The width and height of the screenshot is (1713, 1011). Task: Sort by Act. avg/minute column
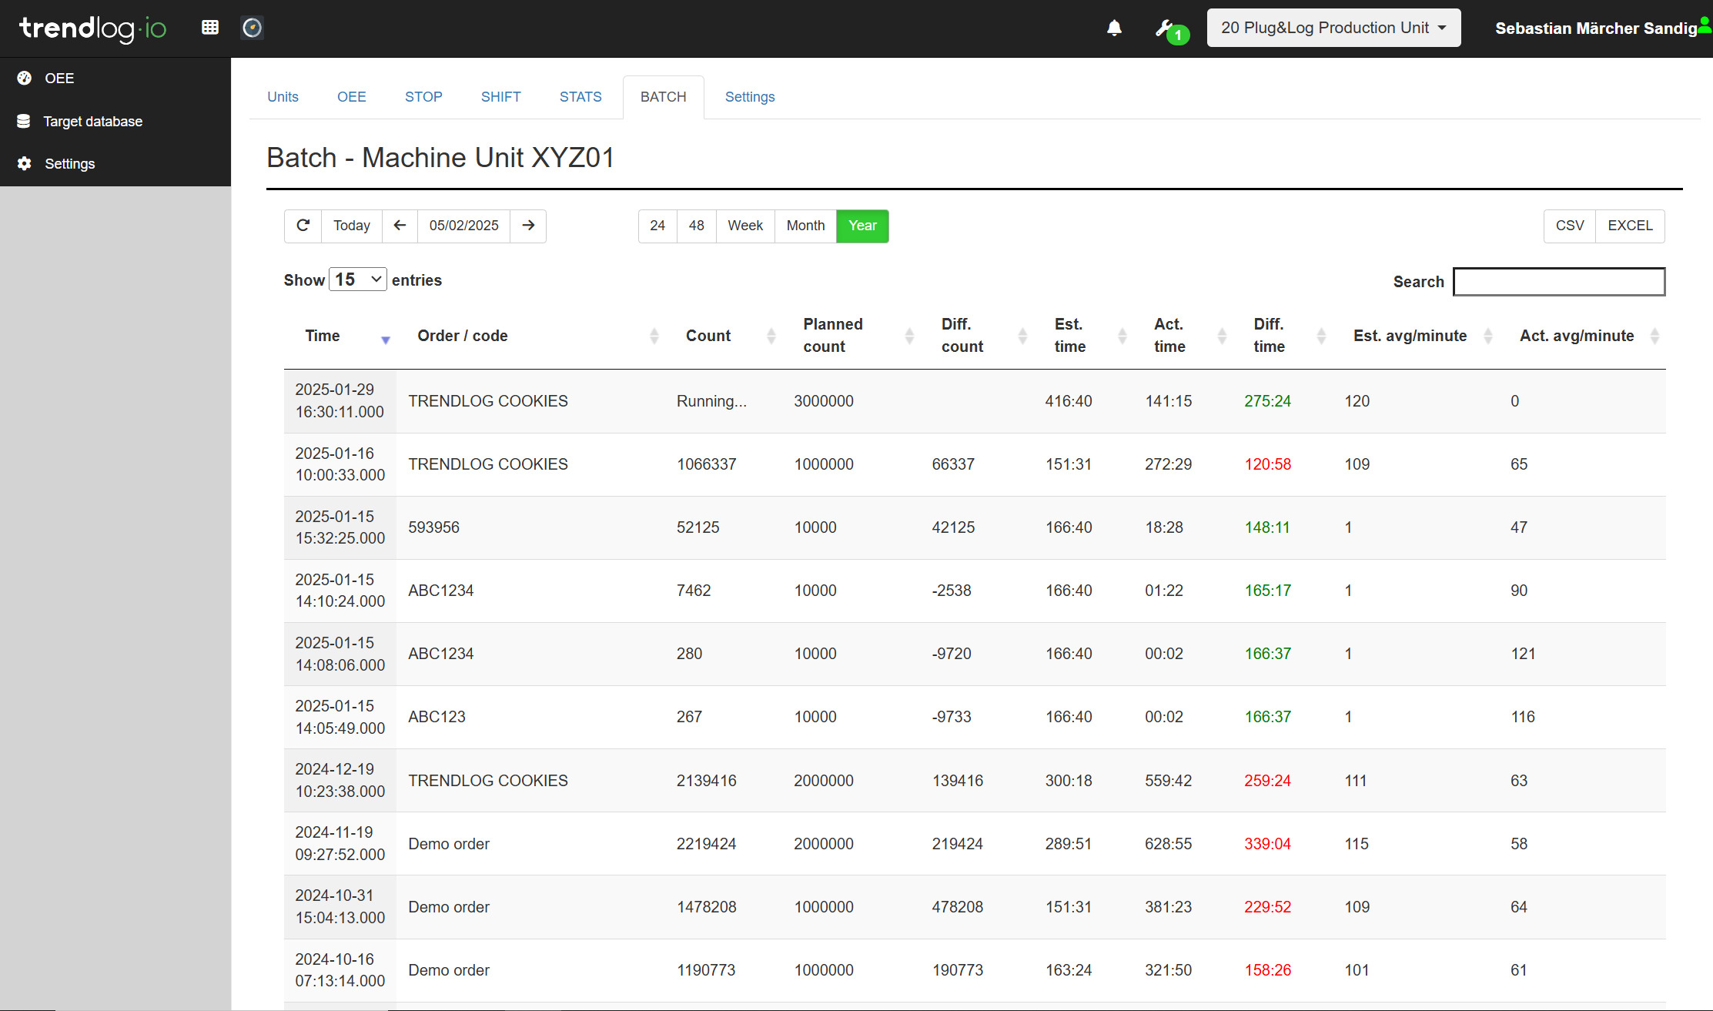click(x=1654, y=336)
